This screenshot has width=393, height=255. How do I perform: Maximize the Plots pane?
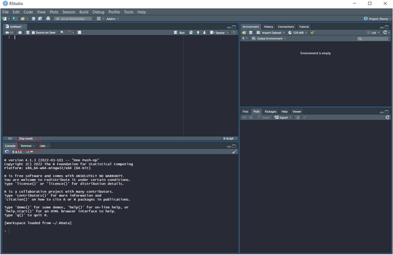(x=387, y=112)
